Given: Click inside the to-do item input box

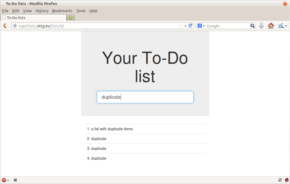Looking at the screenshot, I should click(x=145, y=97).
